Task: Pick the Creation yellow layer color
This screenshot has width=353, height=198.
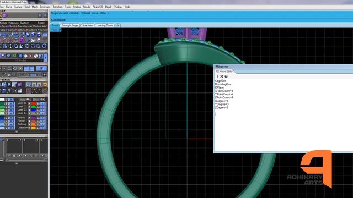Action: tap(33, 128)
